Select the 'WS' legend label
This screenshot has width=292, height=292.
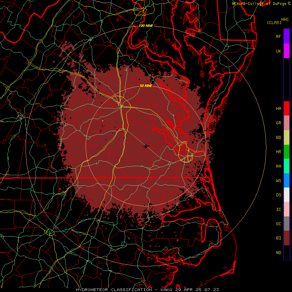(x=278, y=180)
